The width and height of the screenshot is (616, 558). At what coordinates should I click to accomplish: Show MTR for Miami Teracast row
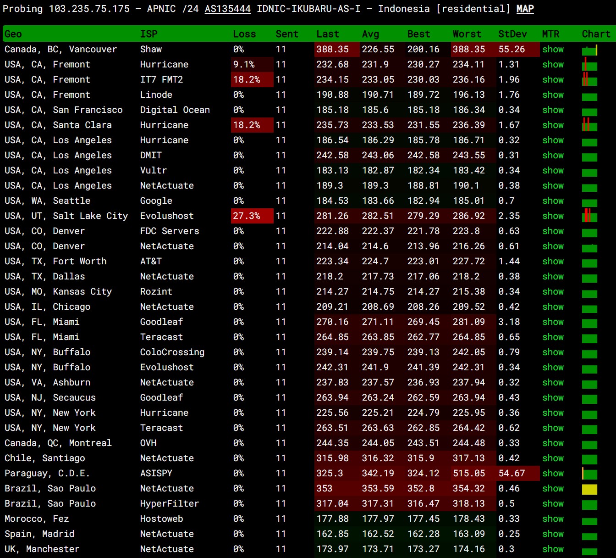[553, 337]
